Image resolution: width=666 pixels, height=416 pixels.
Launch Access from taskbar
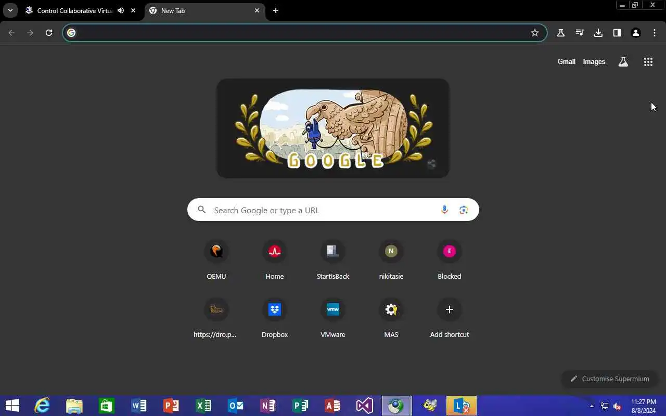332,406
